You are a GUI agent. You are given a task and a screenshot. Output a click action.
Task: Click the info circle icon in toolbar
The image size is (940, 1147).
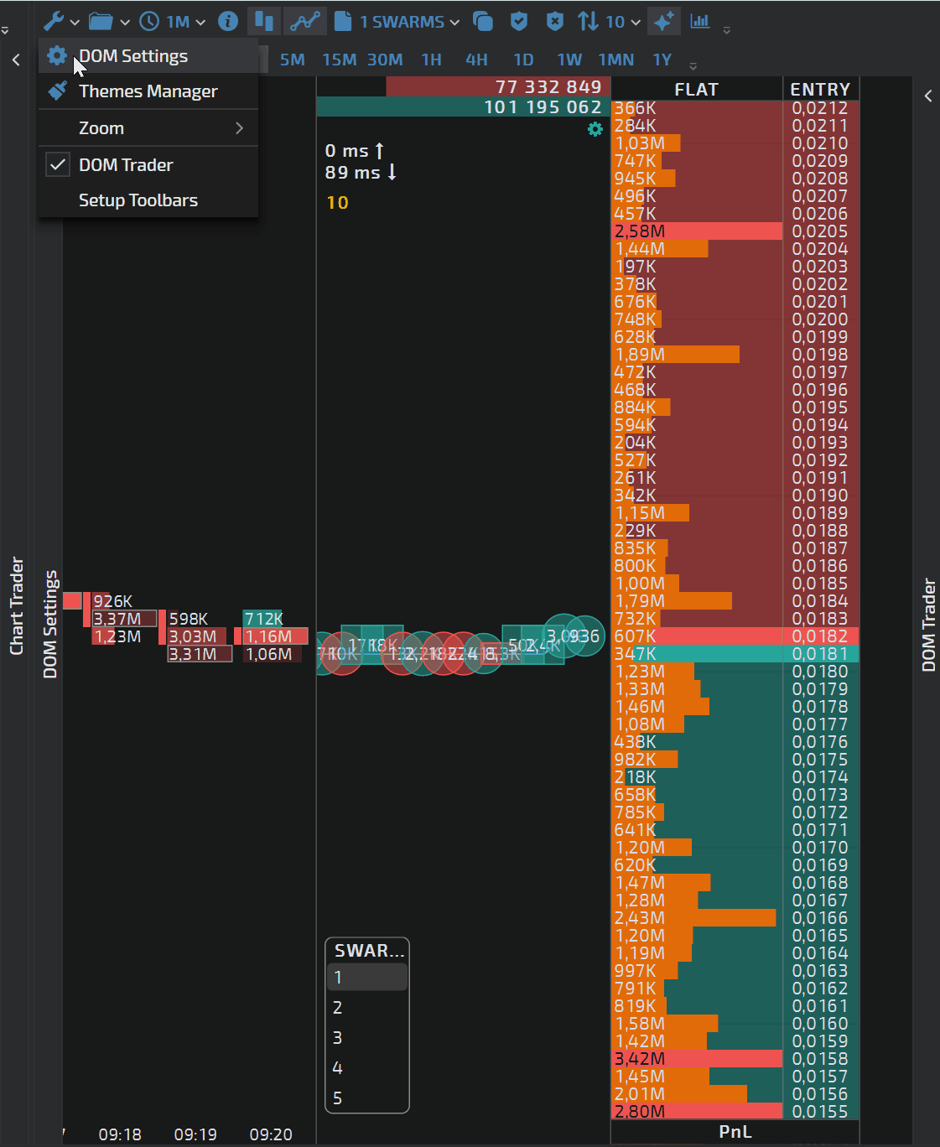(x=227, y=22)
